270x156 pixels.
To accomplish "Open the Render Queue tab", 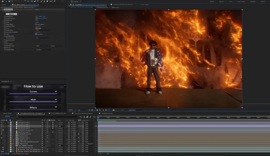I will click(x=7, y=113).
